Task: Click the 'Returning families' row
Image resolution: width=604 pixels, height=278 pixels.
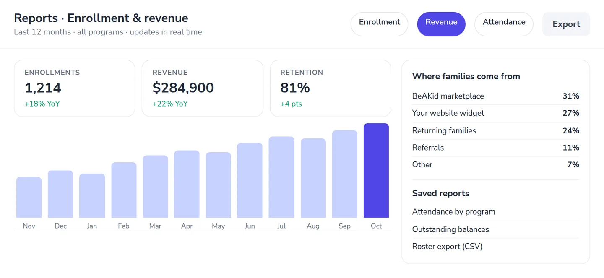Action: coord(495,131)
